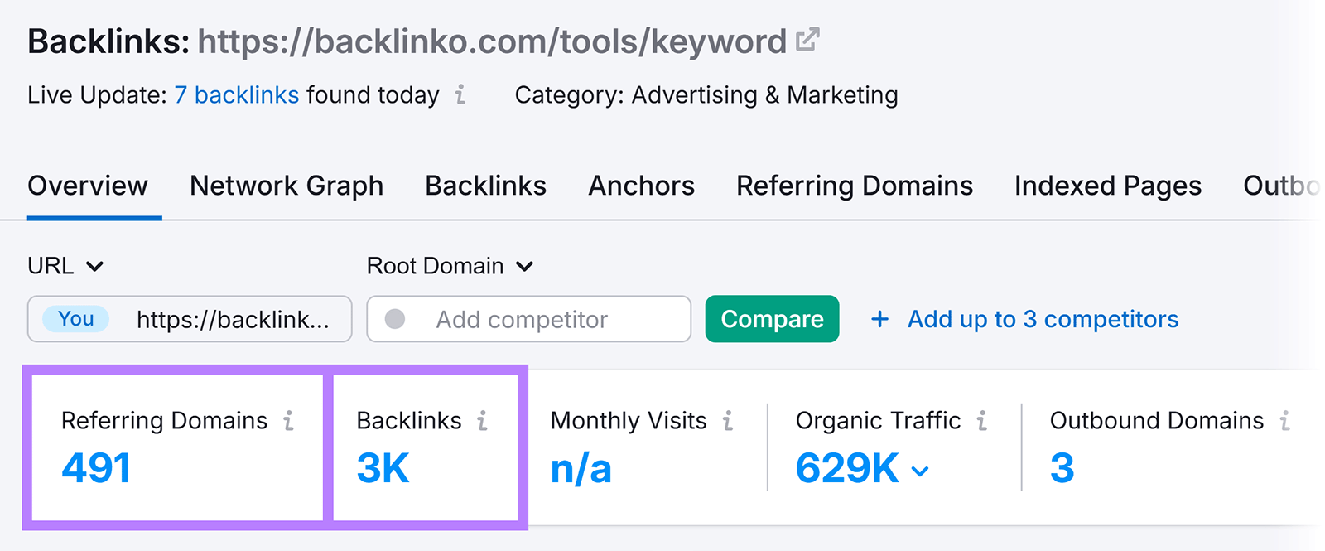1325x551 pixels.
Task: Expand the Organic Traffic 629K dropdown
Action: point(919,472)
